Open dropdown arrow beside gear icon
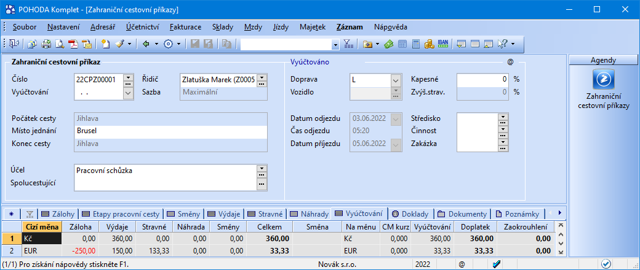The height and width of the screenshot is (270, 640). tap(178, 44)
